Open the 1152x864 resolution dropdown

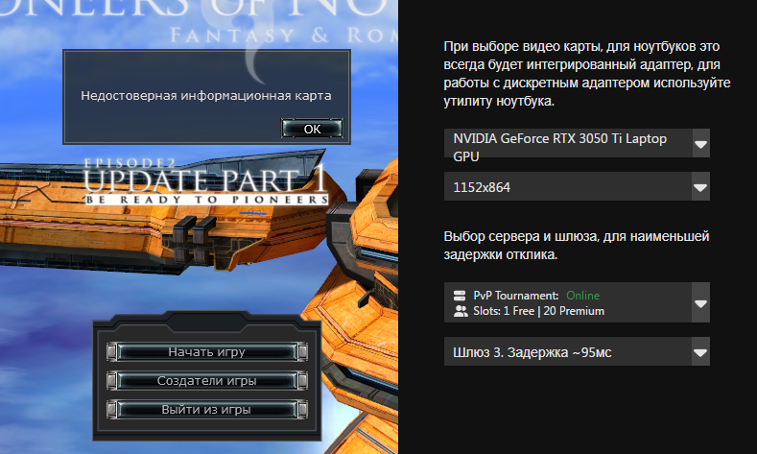pyautogui.click(x=577, y=186)
